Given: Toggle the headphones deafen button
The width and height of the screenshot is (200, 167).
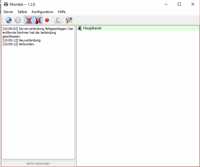Looking at the screenshot, I should click(x=38, y=20).
